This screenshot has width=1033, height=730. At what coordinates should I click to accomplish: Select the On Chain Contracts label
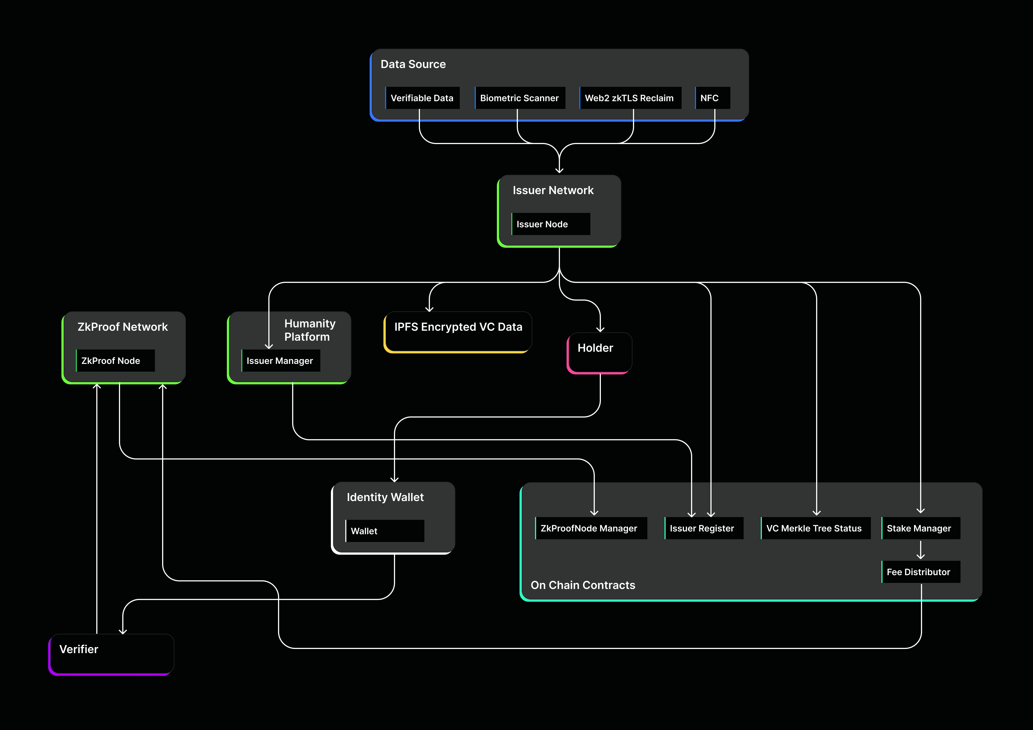click(x=583, y=585)
